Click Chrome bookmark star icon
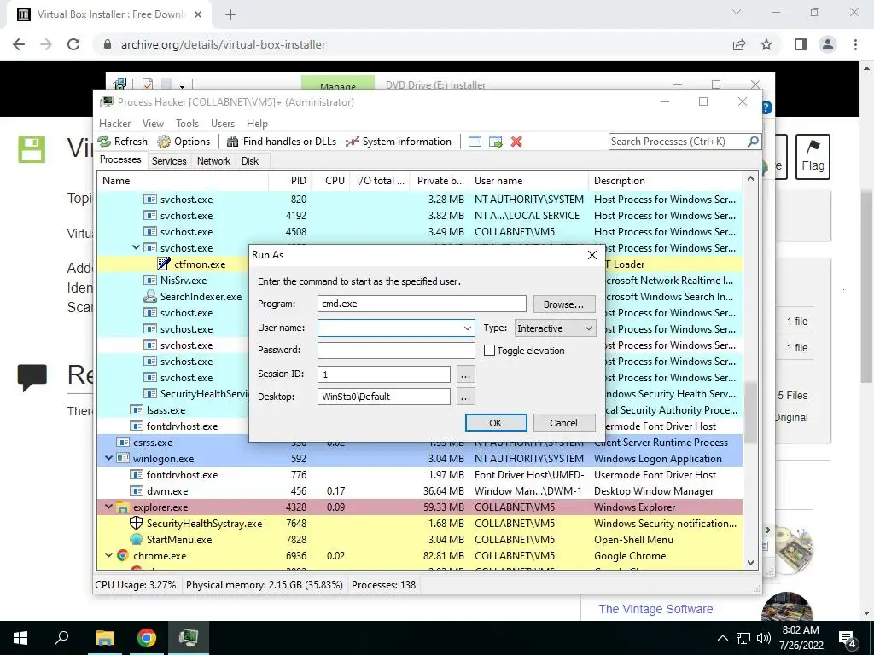 point(766,44)
